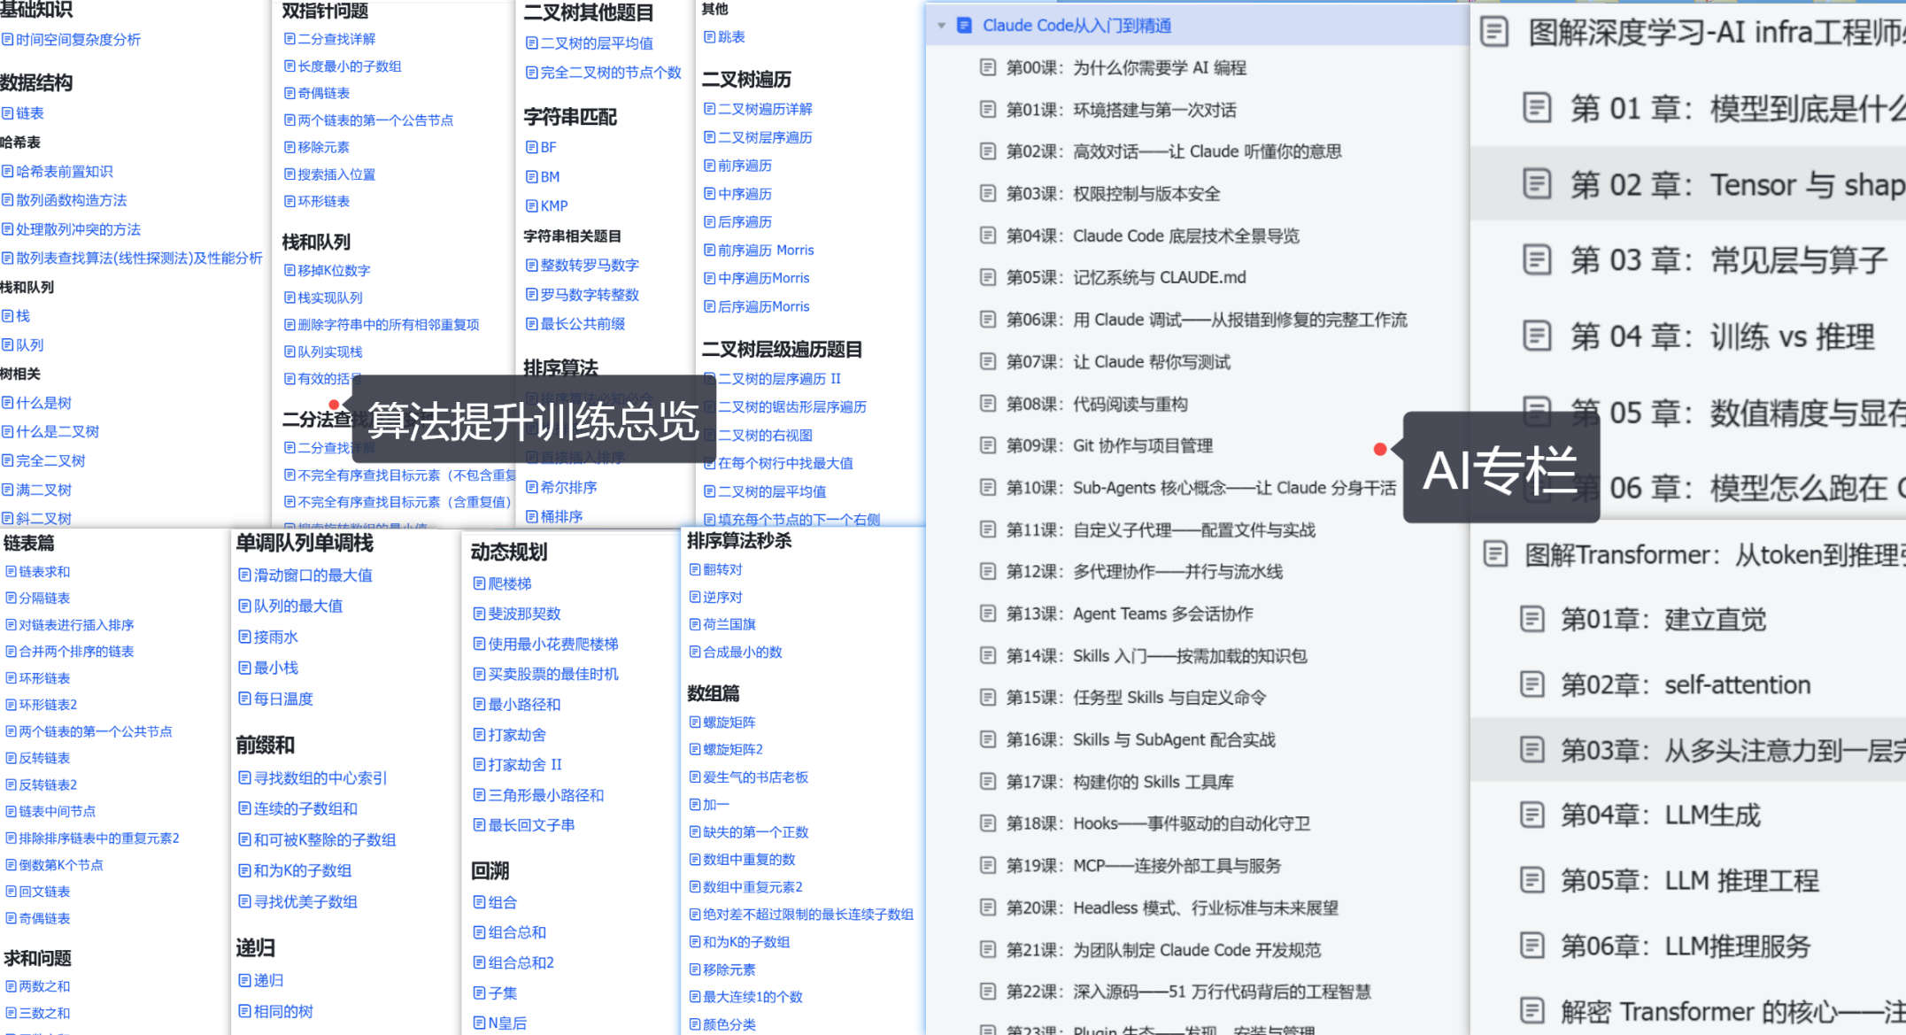
Task: Open the 荷兰国旗 link
Action: click(729, 624)
